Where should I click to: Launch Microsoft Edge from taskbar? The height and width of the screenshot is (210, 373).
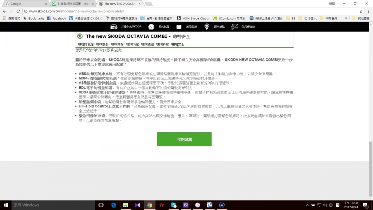pyautogui.click(x=113, y=205)
